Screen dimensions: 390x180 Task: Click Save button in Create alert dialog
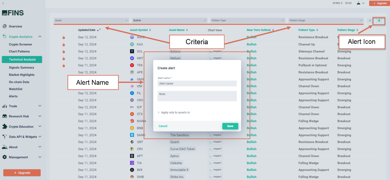coord(230,126)
